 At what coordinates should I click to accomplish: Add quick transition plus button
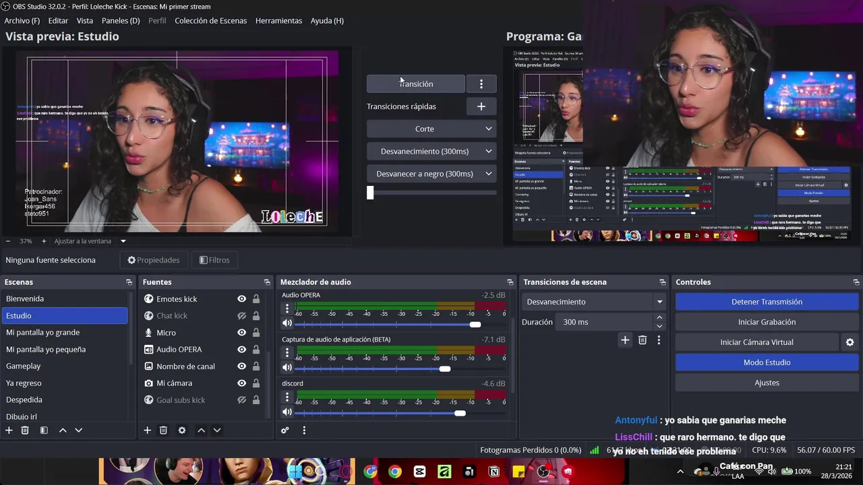click(481, 106)
